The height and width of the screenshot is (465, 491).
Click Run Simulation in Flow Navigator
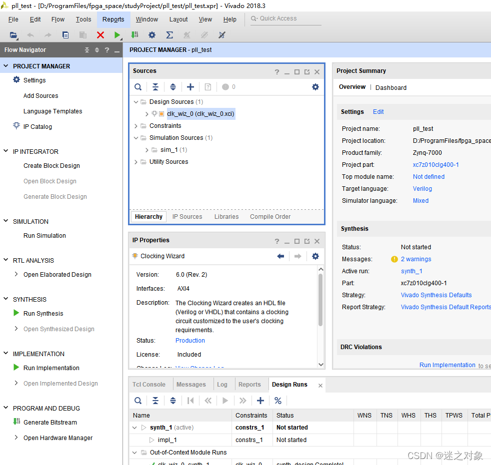point(44,235)
